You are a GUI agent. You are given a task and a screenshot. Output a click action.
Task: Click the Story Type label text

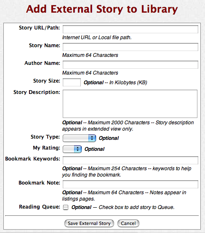(x=45, y=137)
